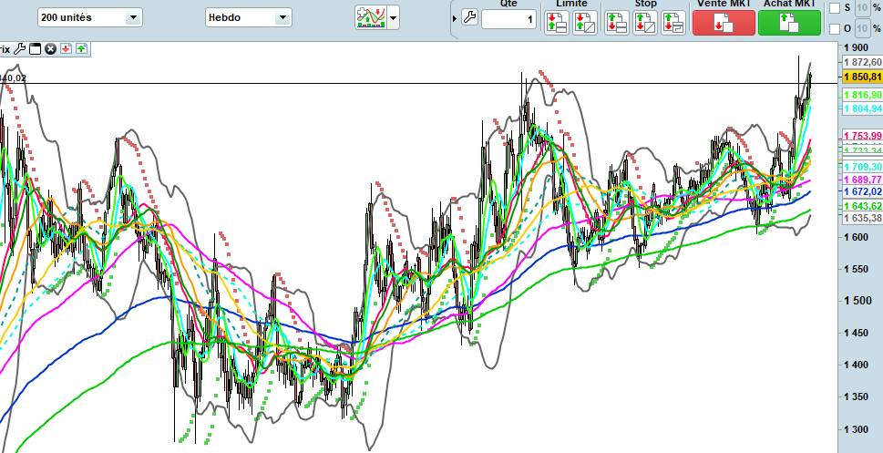Expand arrow beside indicator chart icon
883x453 pixels.
[394, 17]
